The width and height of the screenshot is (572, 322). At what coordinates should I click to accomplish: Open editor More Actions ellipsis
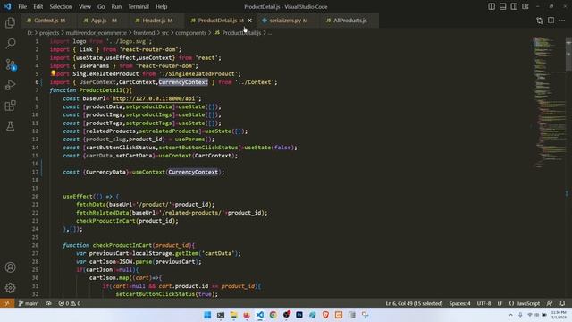click(x=562, y=21)
